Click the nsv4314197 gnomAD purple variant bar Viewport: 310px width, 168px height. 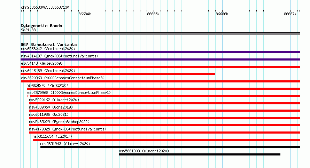click(160, 59)
